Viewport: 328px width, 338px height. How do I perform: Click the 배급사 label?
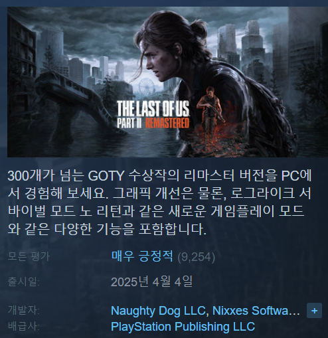click(x=24, y=326)
